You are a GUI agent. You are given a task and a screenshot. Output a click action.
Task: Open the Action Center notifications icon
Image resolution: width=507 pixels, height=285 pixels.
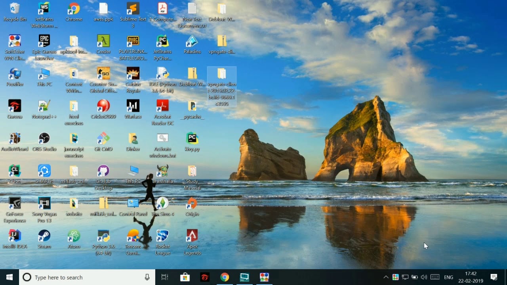coord(494,277)
